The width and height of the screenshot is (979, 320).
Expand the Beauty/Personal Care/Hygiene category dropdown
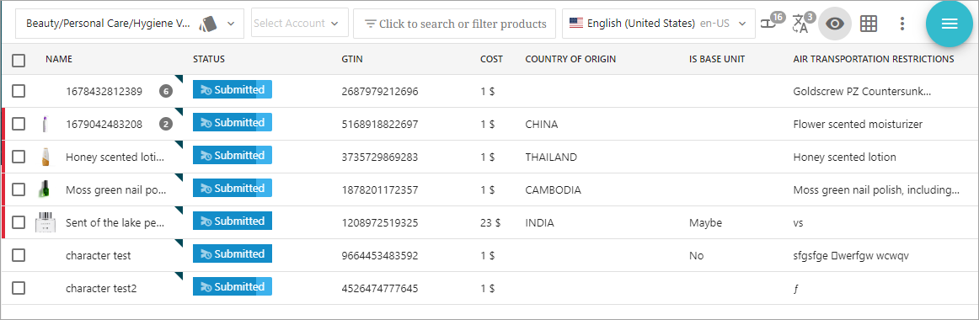coord(130,23)
